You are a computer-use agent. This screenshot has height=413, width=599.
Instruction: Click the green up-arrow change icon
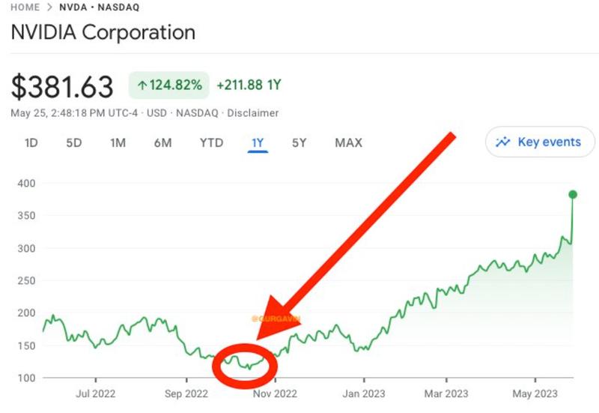tap(142, 85)
